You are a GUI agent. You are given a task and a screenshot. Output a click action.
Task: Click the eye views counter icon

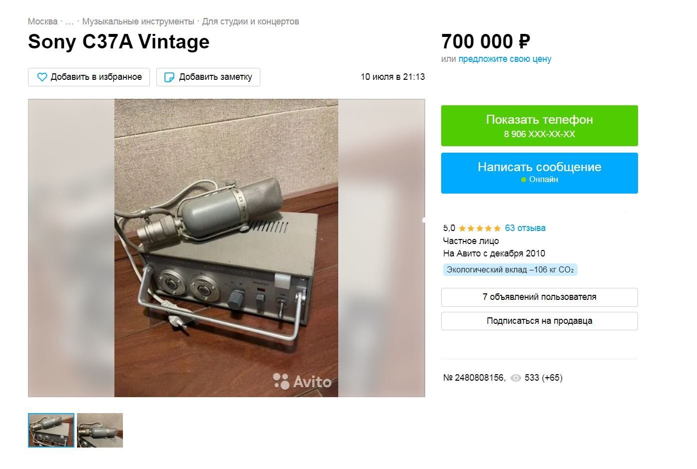pyautogui.click(x=516, y=378)
